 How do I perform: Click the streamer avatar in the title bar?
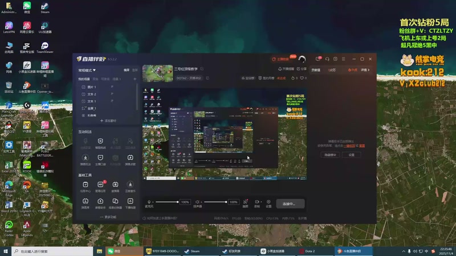(302, 59)
